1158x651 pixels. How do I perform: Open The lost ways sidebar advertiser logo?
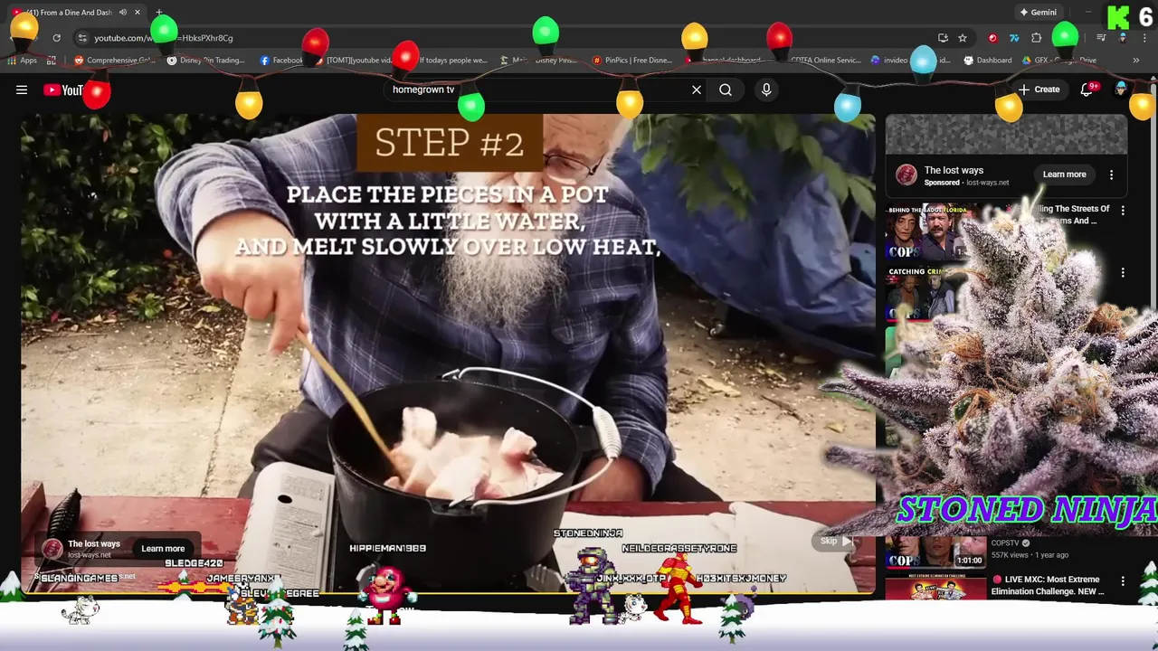906,175
